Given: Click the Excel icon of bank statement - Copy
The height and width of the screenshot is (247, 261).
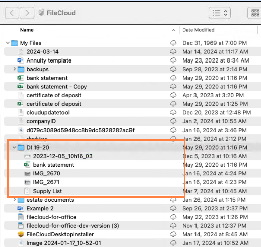Looking at the screenshot, I should point(21,87).
